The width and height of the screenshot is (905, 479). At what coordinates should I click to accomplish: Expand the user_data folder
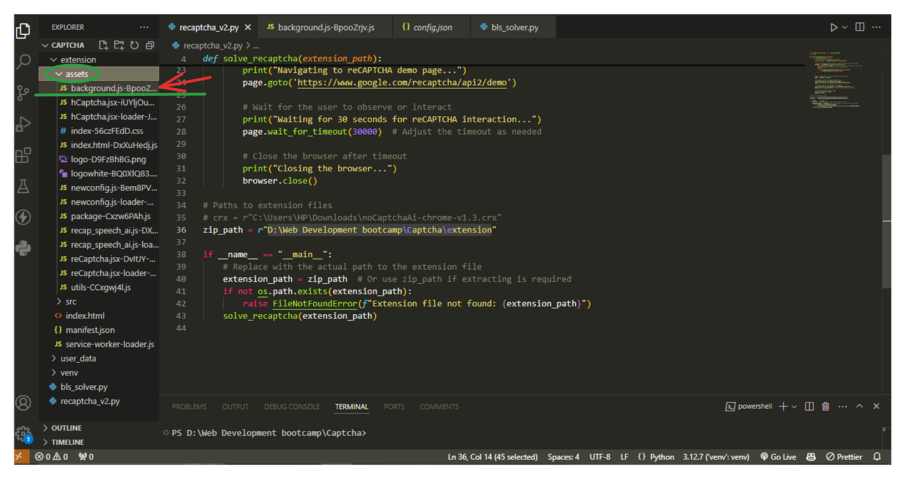78,358
